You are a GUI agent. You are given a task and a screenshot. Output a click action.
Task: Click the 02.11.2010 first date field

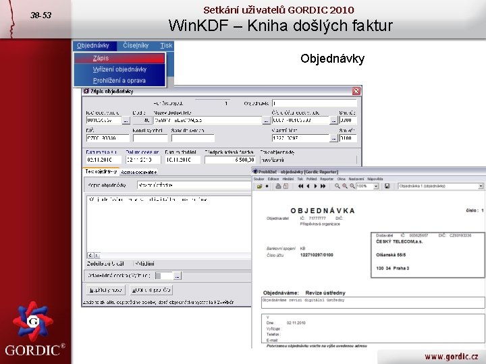pyautogui.click(x=103, y=160)
